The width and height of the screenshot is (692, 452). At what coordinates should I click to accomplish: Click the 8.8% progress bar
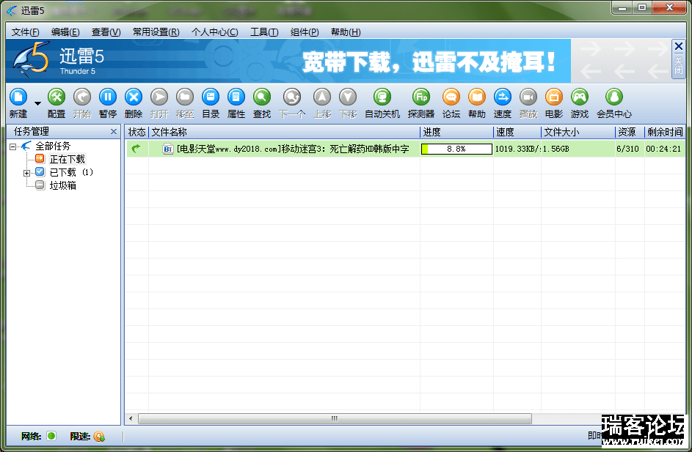point(456,149)
